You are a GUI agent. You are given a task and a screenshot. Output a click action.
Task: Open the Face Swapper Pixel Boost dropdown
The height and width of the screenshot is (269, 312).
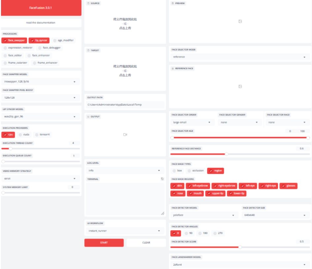pyautogui.click(x=41, y=98)
